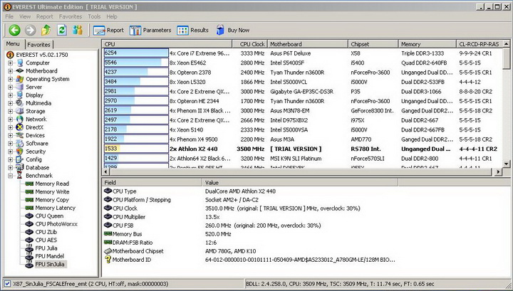Open FPU Julia benchmark
Image resolution: width=513 pixels, height=291 pixels.
(x=46, y=248)
